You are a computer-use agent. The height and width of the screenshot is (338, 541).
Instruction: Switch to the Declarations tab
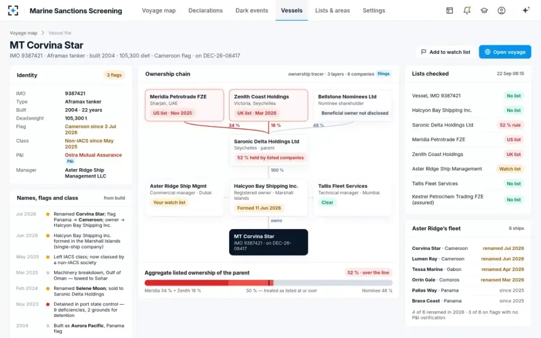[x=206, y=10]
